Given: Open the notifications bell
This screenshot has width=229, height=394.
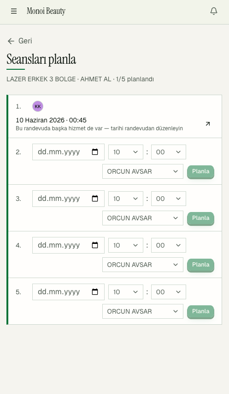Looking at the screenshot, I should point(214,11).
